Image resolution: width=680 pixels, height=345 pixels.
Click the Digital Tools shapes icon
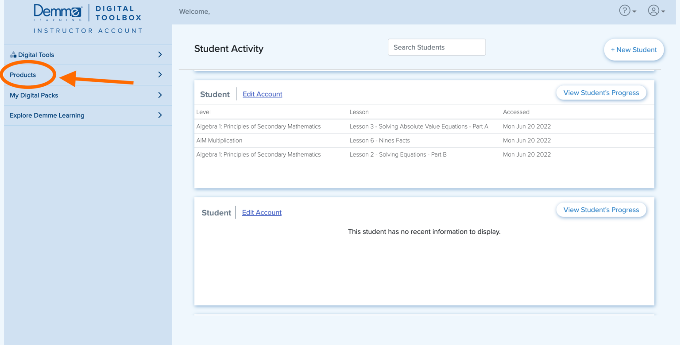coord(13,54)
